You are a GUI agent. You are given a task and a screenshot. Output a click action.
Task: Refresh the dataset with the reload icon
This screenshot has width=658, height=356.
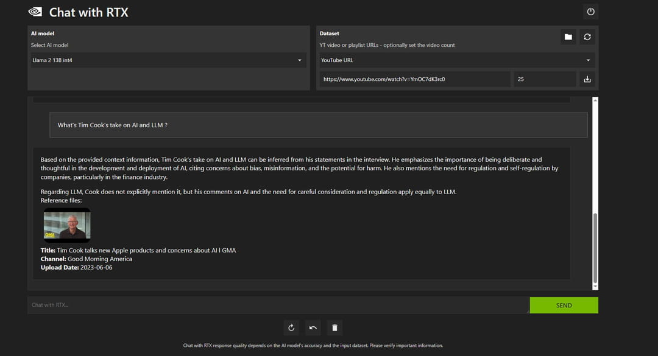click(587, 37)
